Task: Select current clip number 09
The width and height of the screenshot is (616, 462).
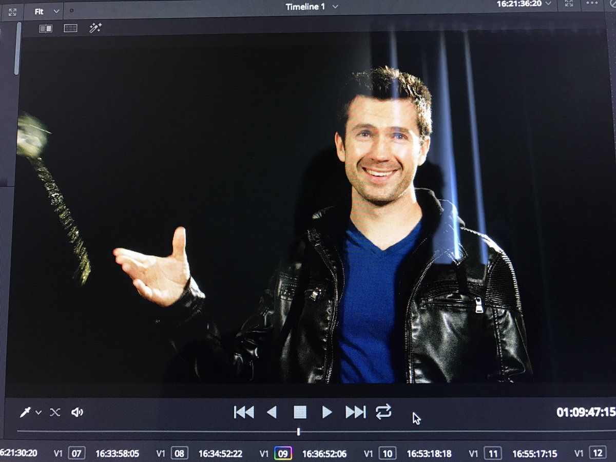Action: coord(283,453)
